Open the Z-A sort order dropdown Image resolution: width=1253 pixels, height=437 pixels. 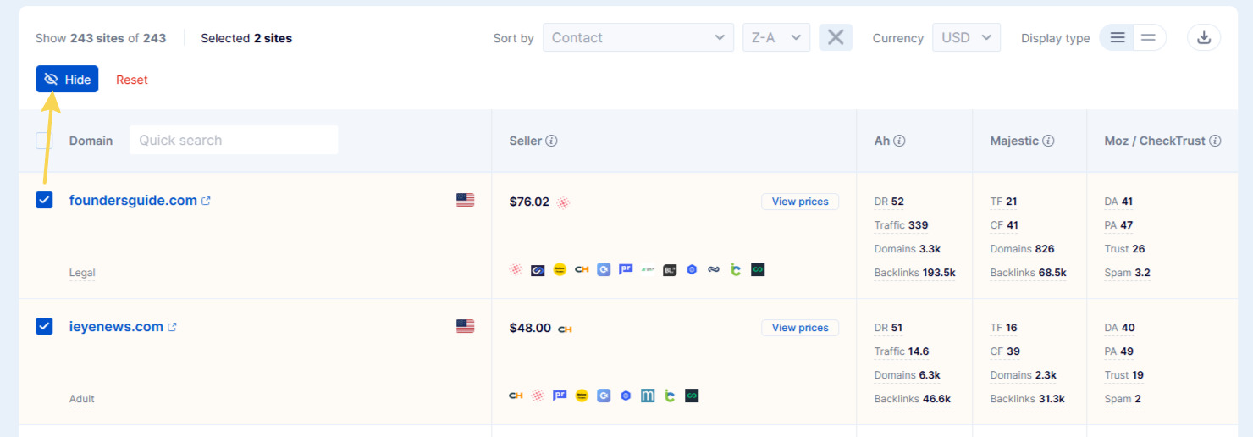click(776, 37)
